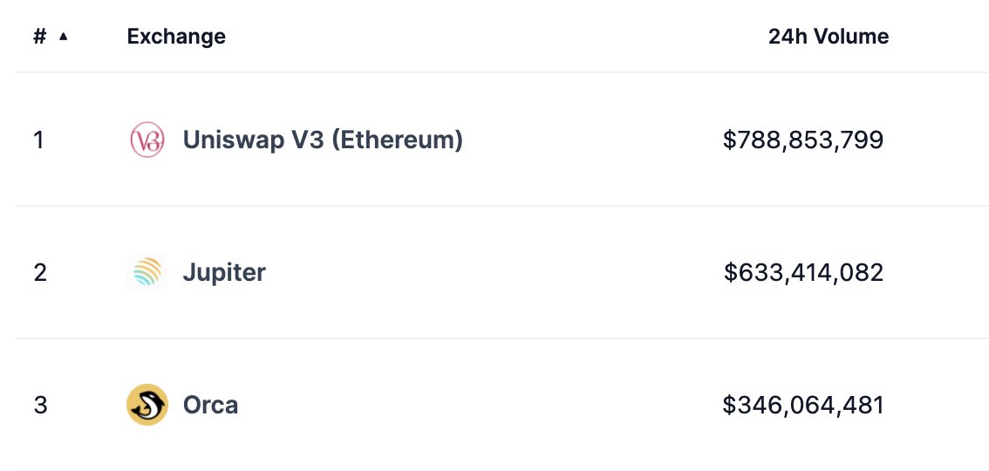The width and height of the screenshot is (989, 471).
Task: Click the $788,853,799 volume value
Action: 803,140
